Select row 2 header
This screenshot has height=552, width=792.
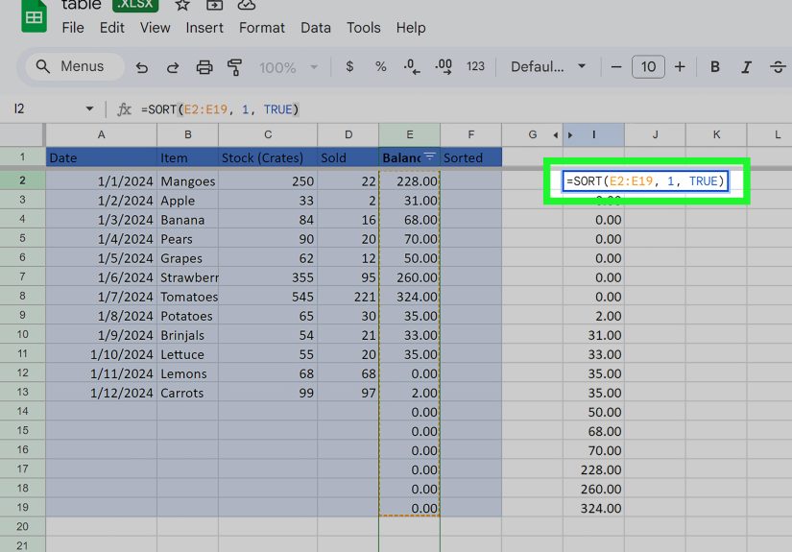tap(22, 180)
